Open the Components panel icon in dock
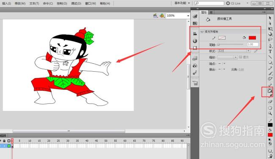This screenshot has height=159, width=275. (195, 66)
